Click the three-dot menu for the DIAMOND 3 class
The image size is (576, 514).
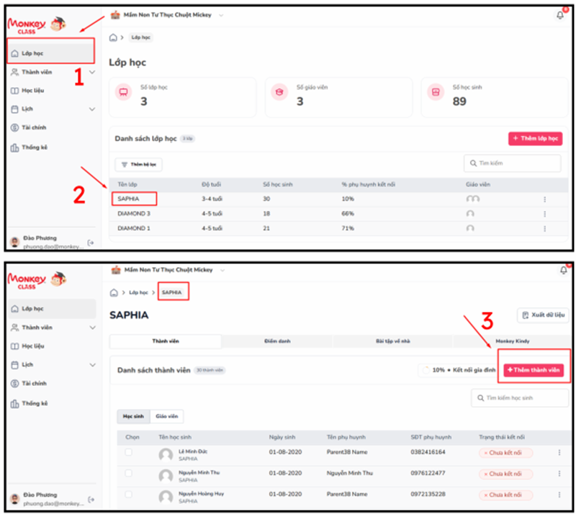click(544, 214)
